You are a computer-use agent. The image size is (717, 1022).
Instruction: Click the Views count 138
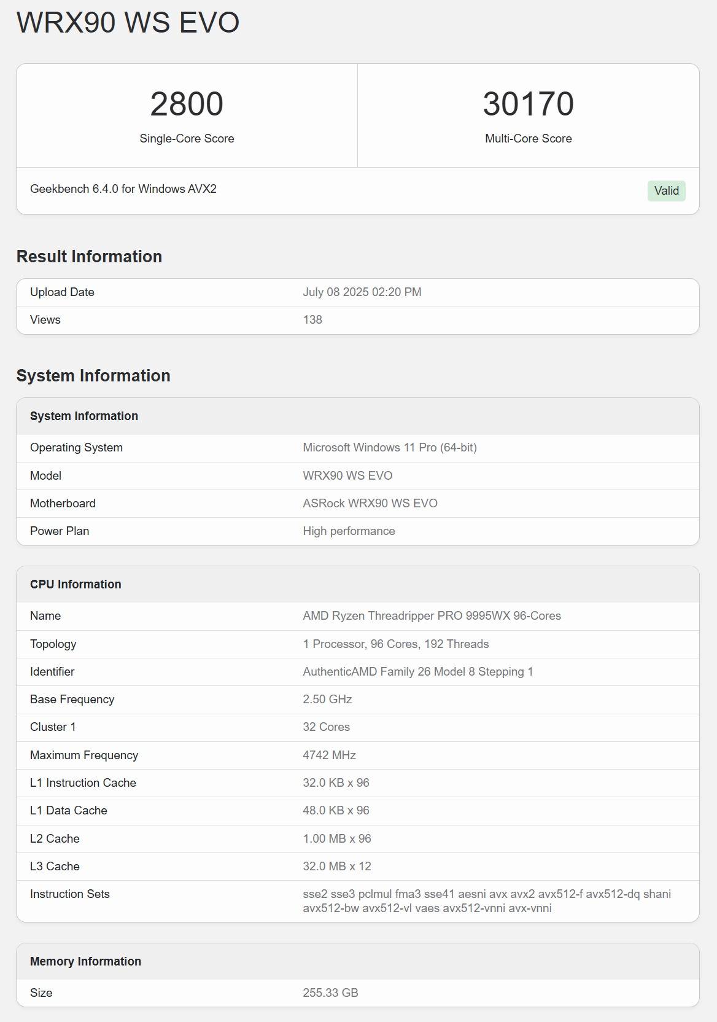tap(312, 320)
